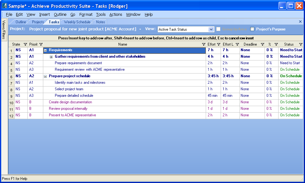Open the Views/Filters side panel
Image resolution: width=305 pixels, height=183 pixels.
(x=4, y=29)
